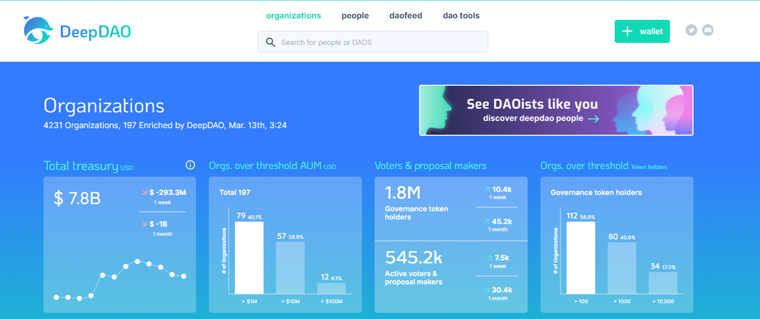This screenshot has height=319, width=760.
Task: Click the DeepDAO wordmark text
Action: [x=95, y=32]
